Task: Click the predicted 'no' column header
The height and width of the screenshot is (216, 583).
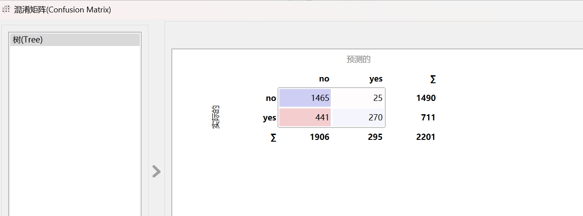Action: 324,79
